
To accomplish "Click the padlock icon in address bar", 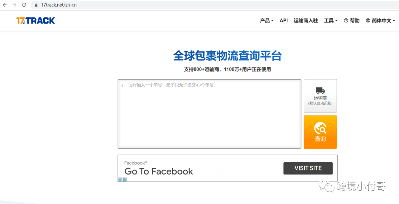I will [36, 5].
